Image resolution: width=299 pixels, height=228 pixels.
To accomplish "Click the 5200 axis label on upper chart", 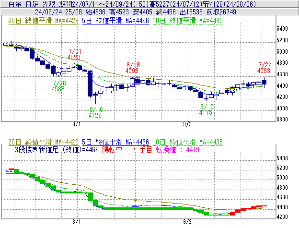I will (282, 40).
